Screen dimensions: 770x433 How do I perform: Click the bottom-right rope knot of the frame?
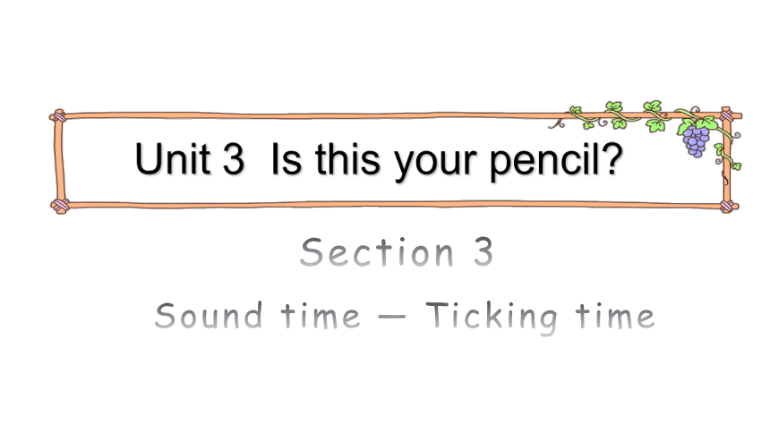pyautogui.click(x=727, y=206)
